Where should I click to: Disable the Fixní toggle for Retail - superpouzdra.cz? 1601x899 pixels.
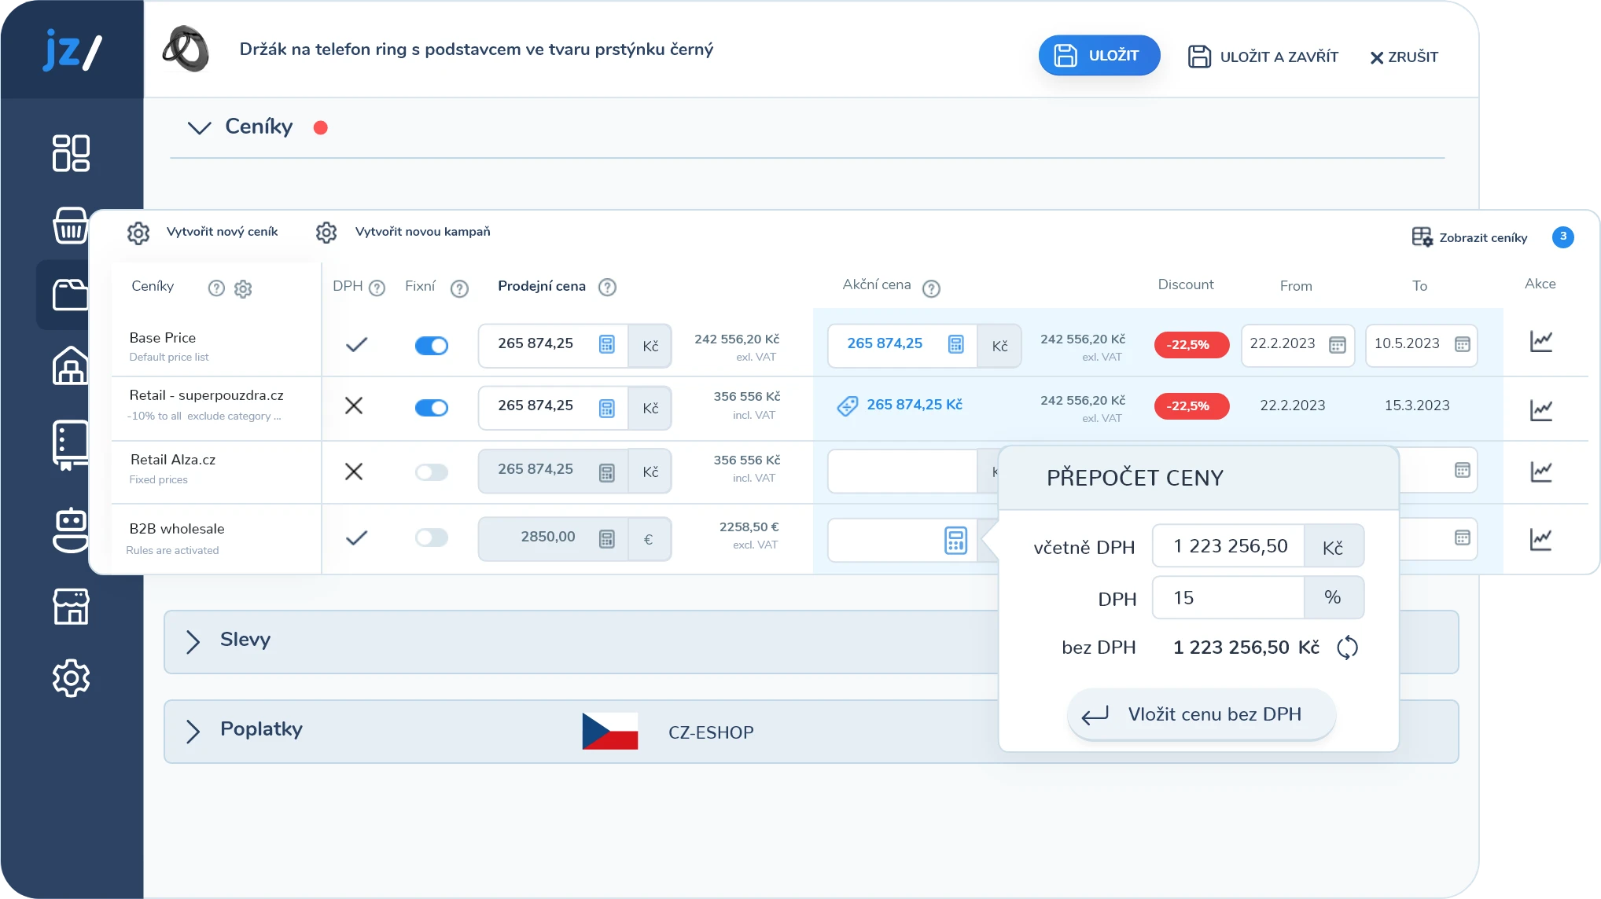[432, 408]
